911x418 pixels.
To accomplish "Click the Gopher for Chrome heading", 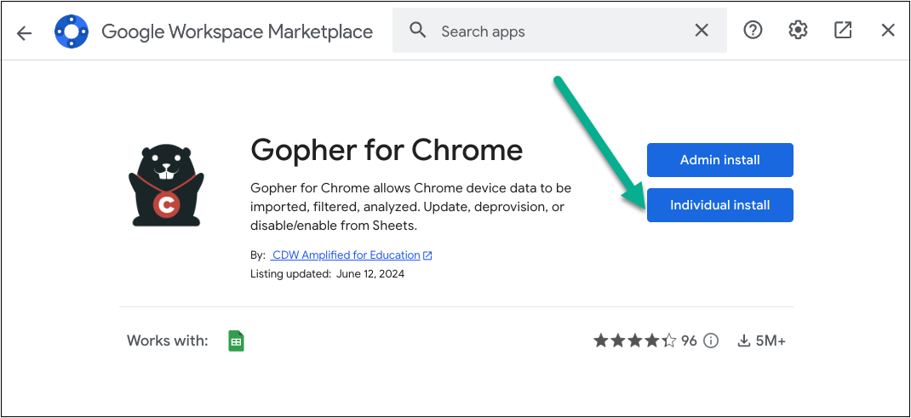I will tap(387, 151).
